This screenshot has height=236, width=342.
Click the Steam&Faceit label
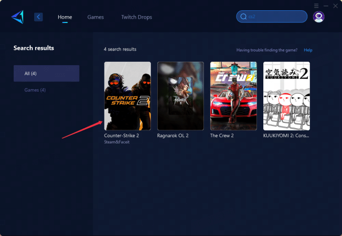click(117, 142)
